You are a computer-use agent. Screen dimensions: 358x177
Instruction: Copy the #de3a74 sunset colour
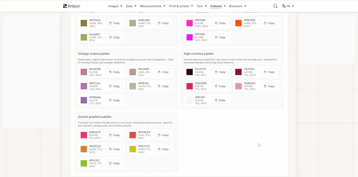[x=115, y=135]
